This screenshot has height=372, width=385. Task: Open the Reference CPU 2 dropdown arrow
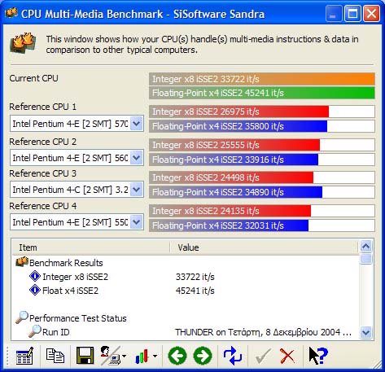coord(137,158)
